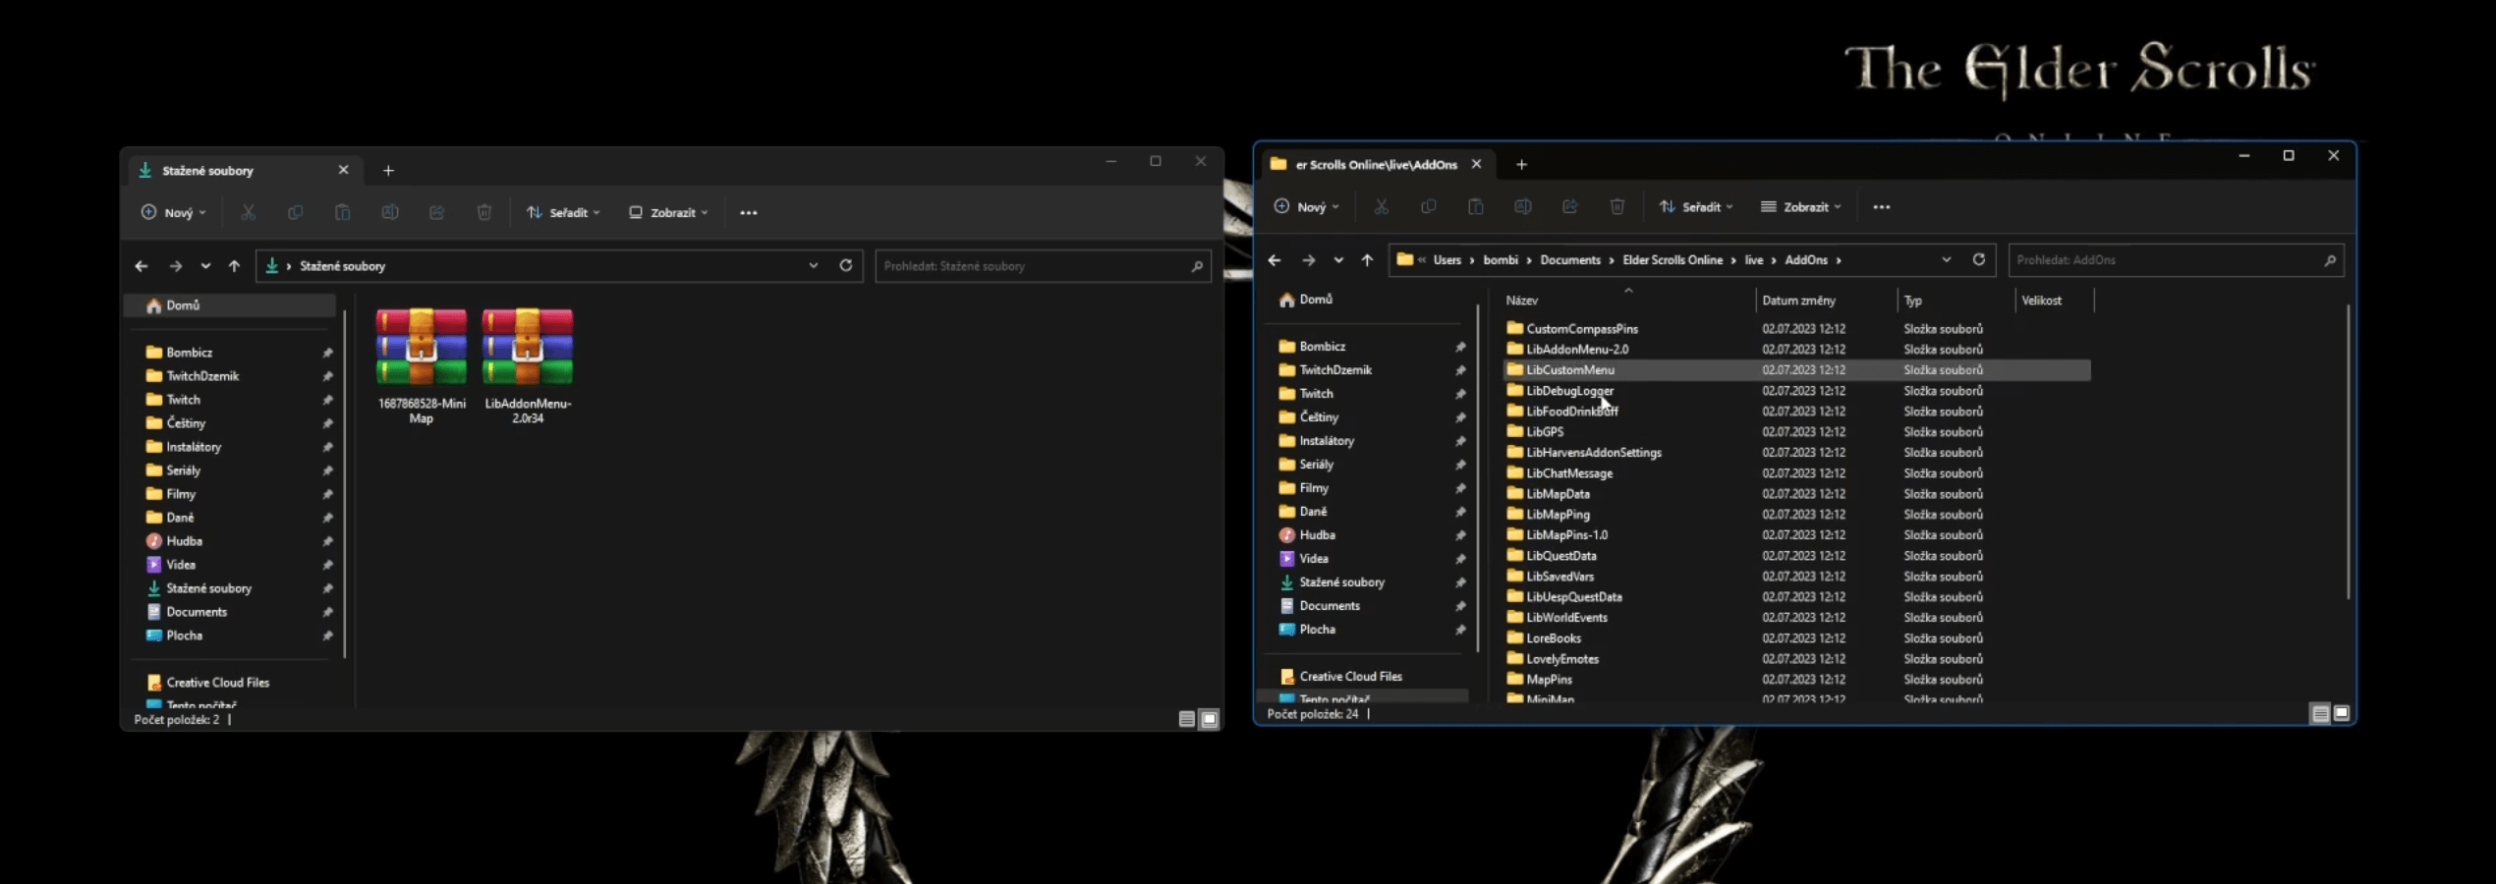Open Domů in Stažené soubory window sidebar
This screenshot has width=2496, height=884.
click(x=183, y=305)
